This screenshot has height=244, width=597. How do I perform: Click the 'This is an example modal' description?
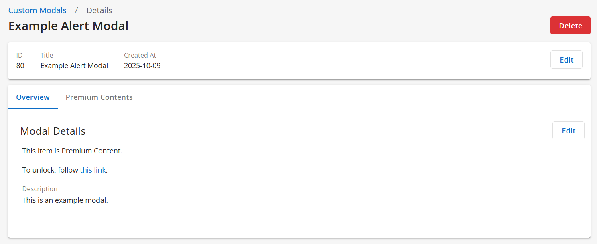65,200
